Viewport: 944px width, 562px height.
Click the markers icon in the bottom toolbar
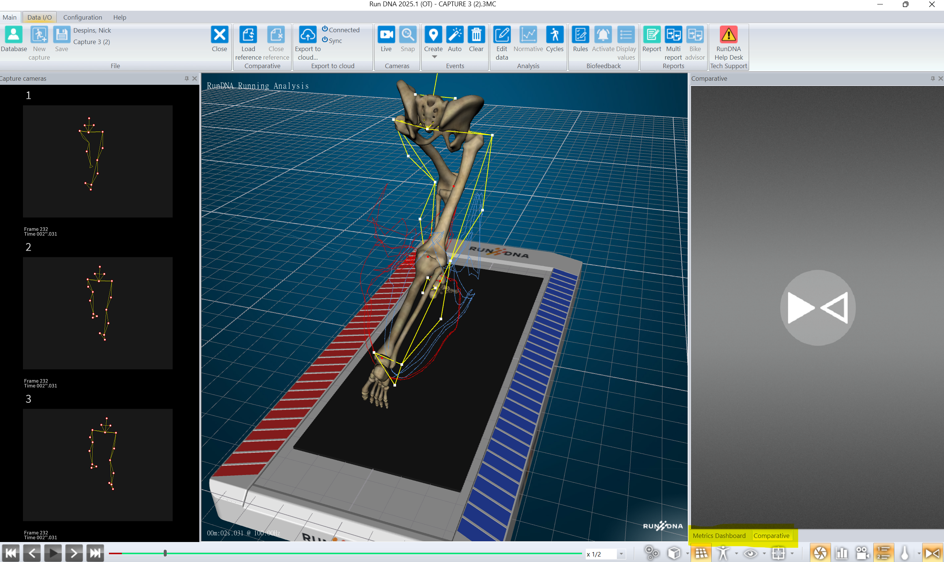point(652,553)
